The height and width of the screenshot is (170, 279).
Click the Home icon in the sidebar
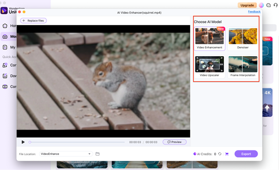point(5,26)
